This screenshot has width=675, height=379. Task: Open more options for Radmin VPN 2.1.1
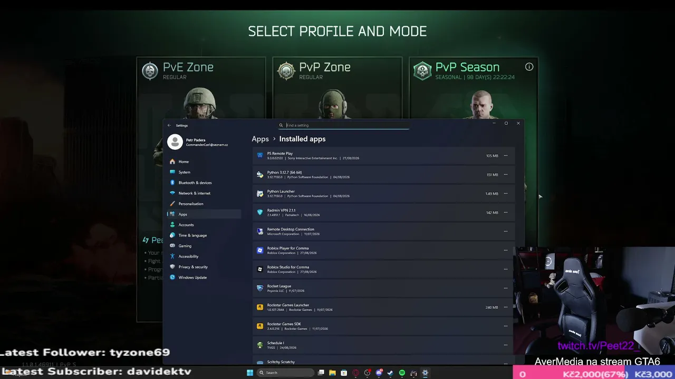coord(505,213)
